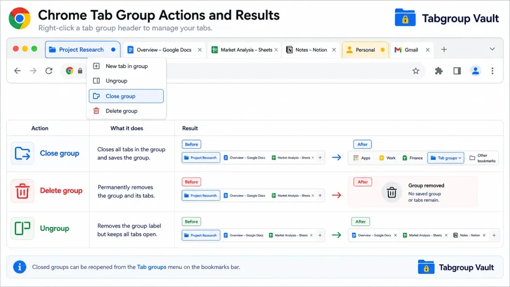
Task: Switch to Market Analysis – Sheets tab
Action: click(245, 50)
